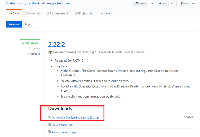Open the 255 stargazers count
Screen dimensions: 200x137
(172, 3)
